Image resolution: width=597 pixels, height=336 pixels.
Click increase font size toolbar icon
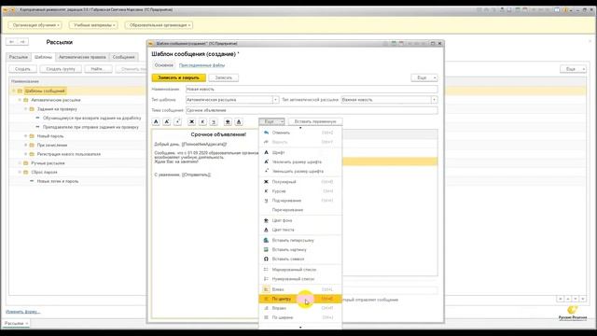(167, 121)
